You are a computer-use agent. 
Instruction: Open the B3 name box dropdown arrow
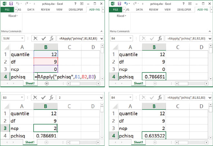pyautogui.click(x=22, y=97)
